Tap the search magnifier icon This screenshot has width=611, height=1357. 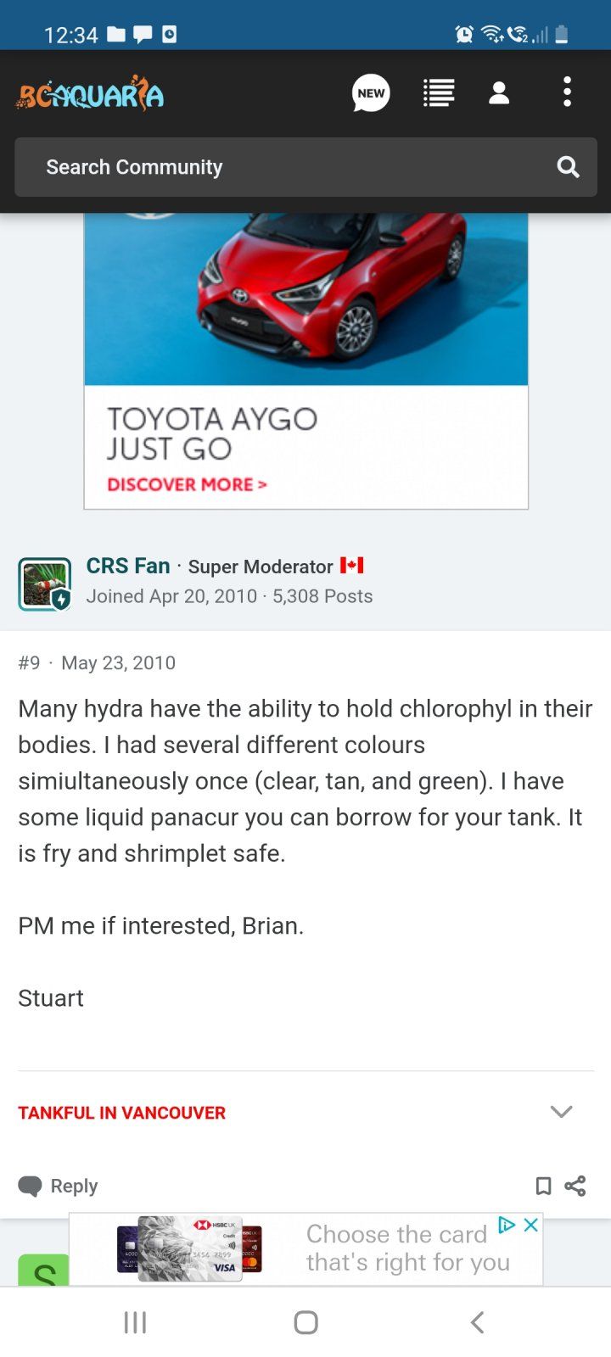568,167
